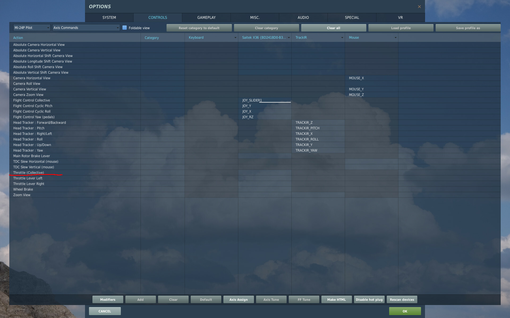510x318 pixels.
Task: Open the Mi-24P Pilot aircraft dropdown
Action: tap(32, 28)
